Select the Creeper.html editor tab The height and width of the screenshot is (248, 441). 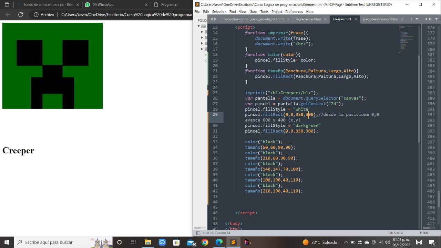pyautogui.click(x=342, y=19)
